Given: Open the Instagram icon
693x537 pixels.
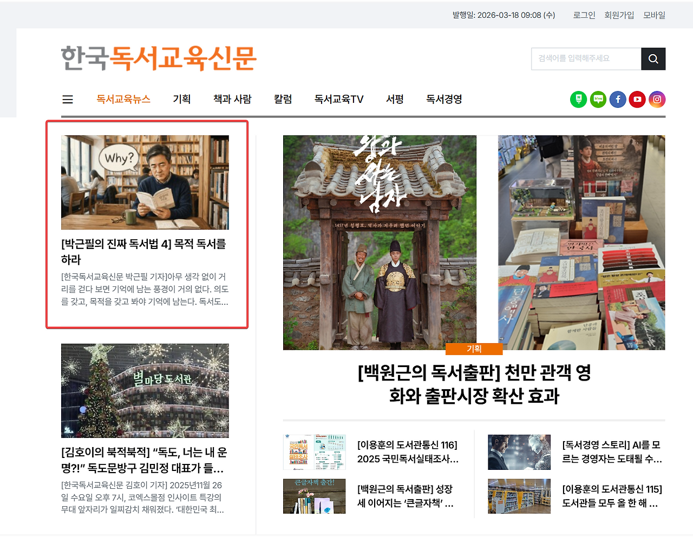Looking at the screenshot, I should [x=657, y=100].
